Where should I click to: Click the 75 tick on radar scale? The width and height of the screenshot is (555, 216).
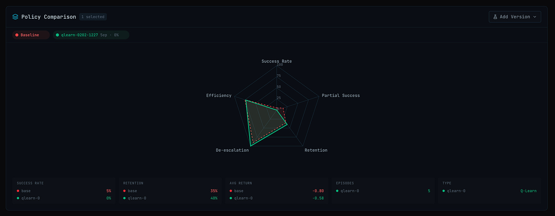point(279,76)
